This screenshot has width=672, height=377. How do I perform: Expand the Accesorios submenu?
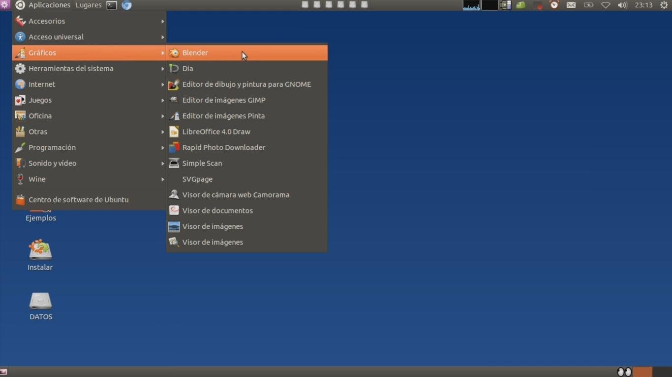[x=89, y=21]
